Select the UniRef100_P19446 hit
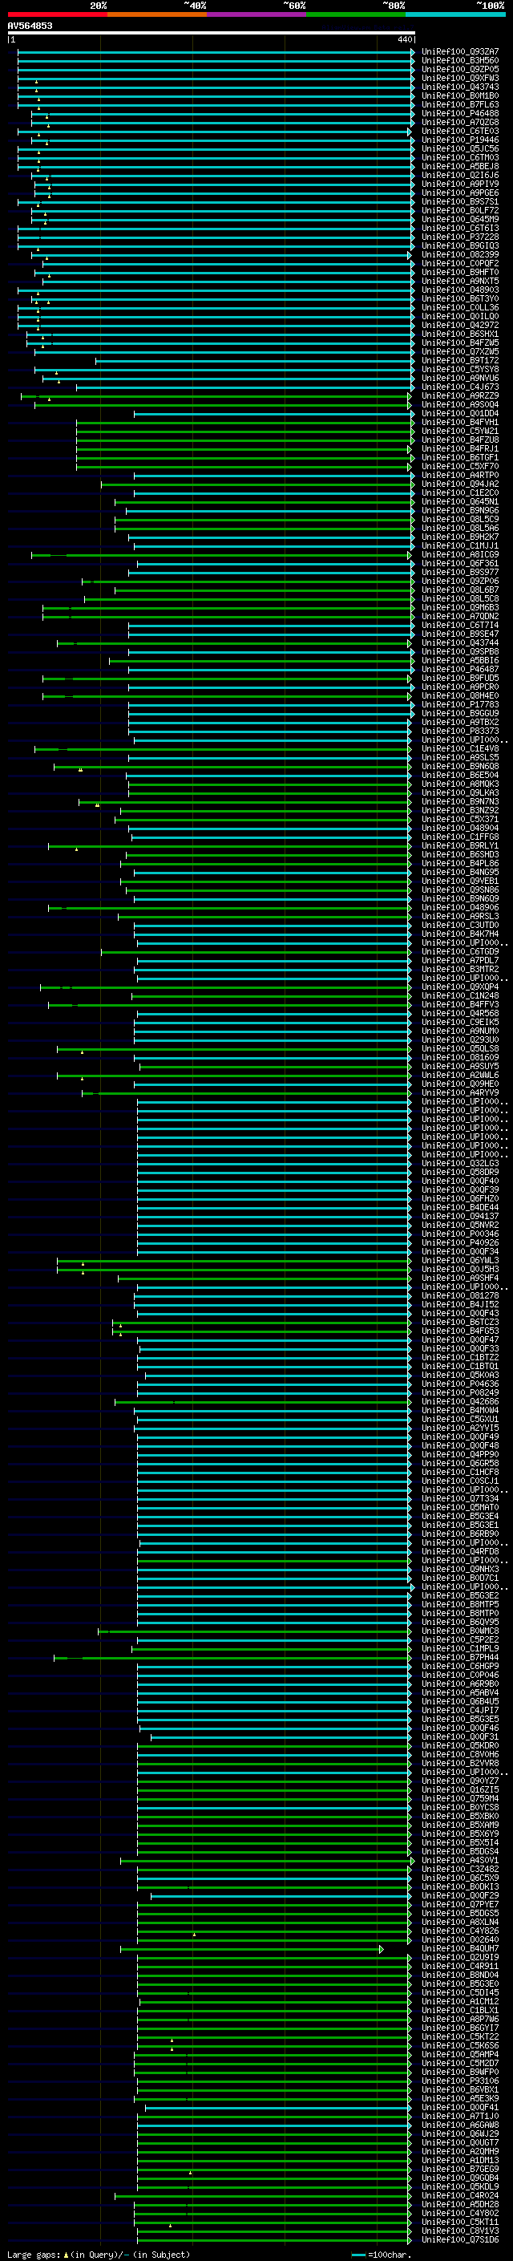Image resolution: width=513 pixels, height=2261 pixels. [x=460, y=140]
